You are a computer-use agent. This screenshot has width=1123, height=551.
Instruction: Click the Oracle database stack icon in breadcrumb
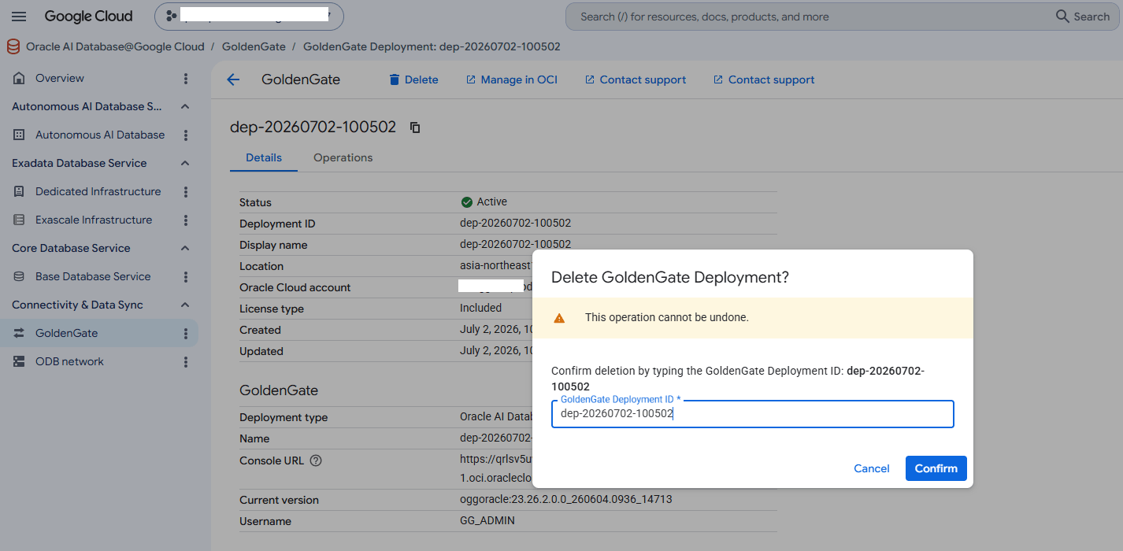click(x=13, y=47)
